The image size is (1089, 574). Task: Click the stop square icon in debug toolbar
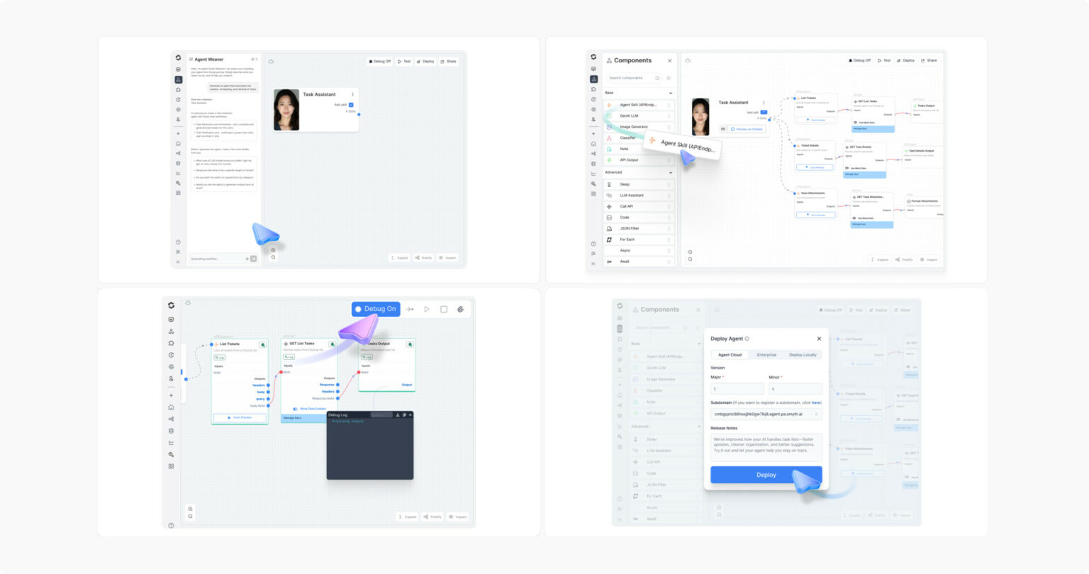click(444, 309)
